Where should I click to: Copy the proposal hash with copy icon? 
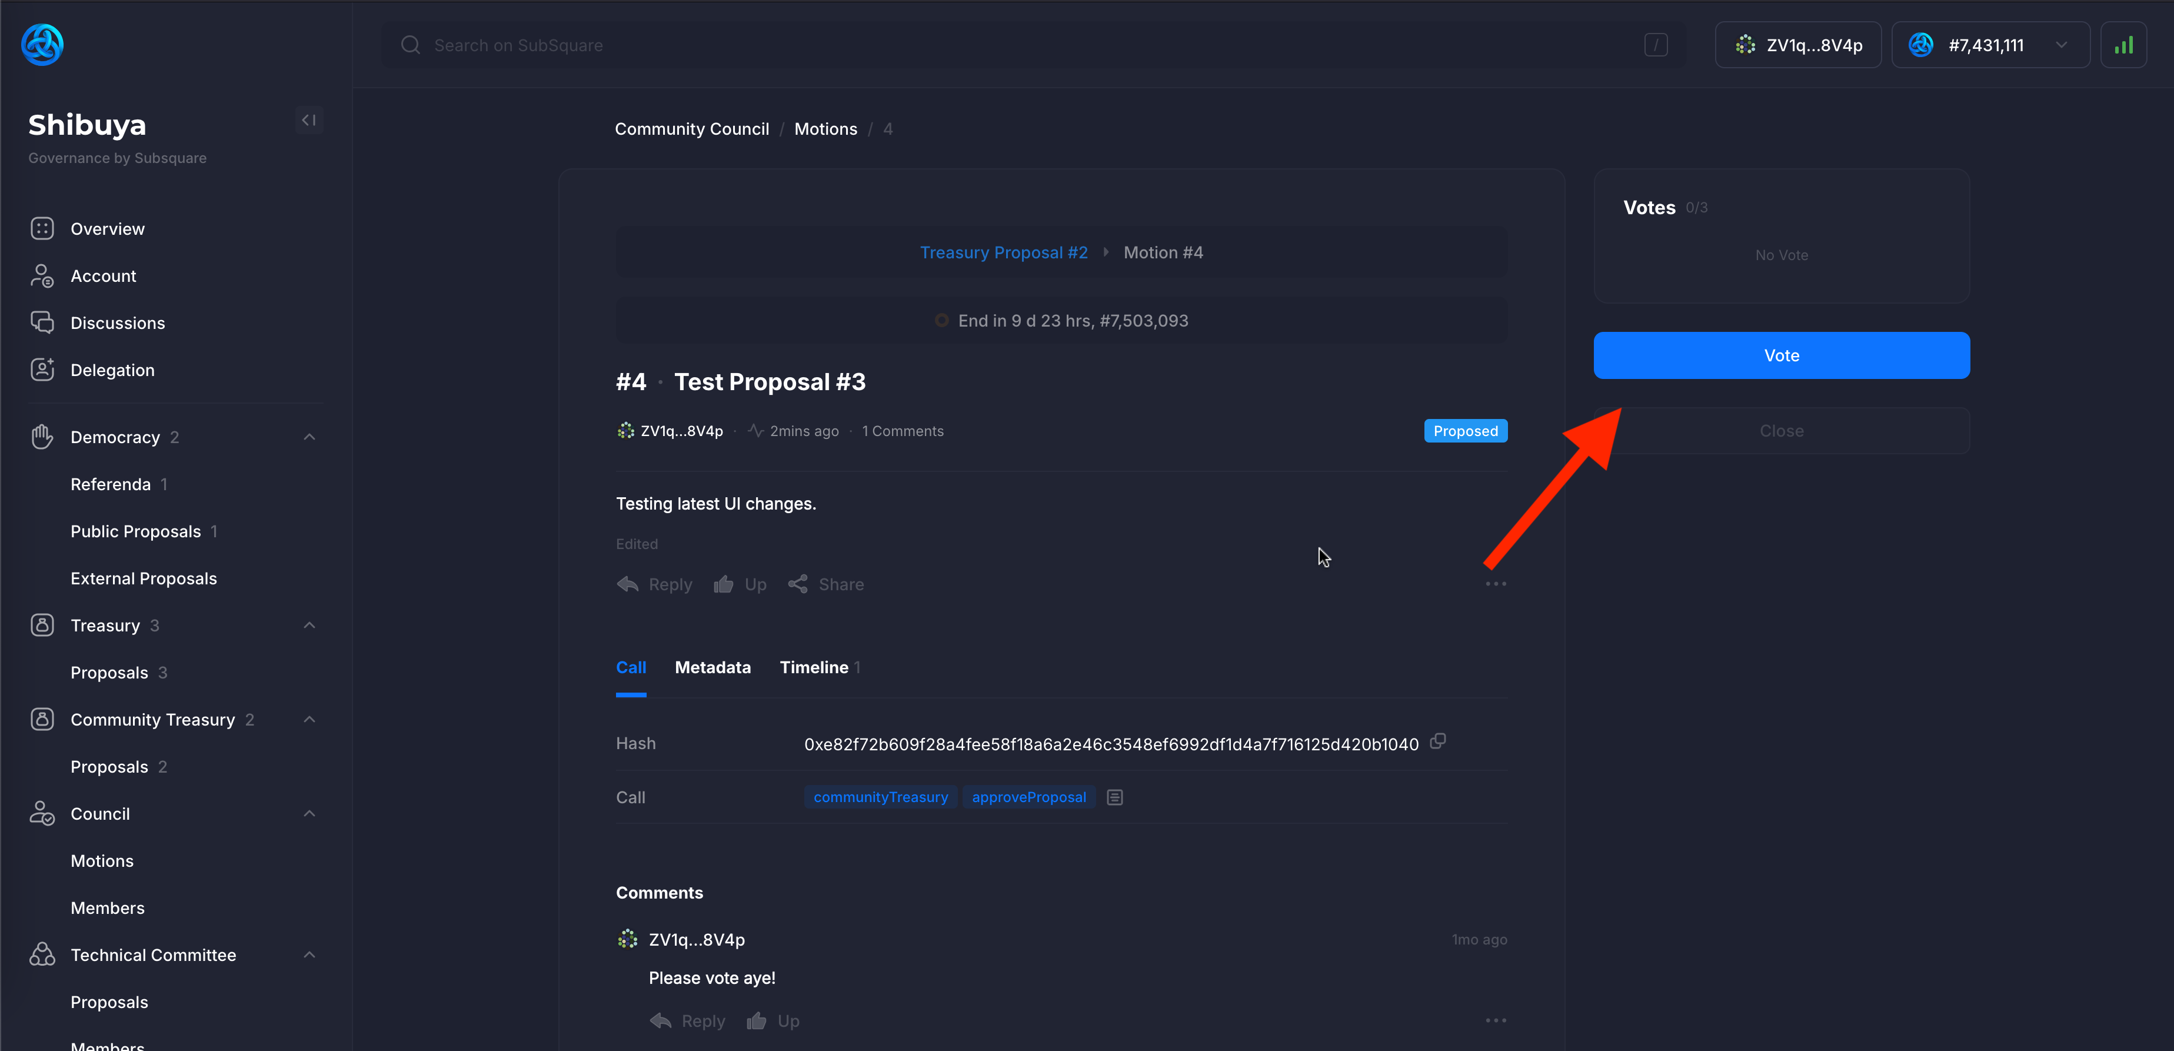coord(1438,741)
